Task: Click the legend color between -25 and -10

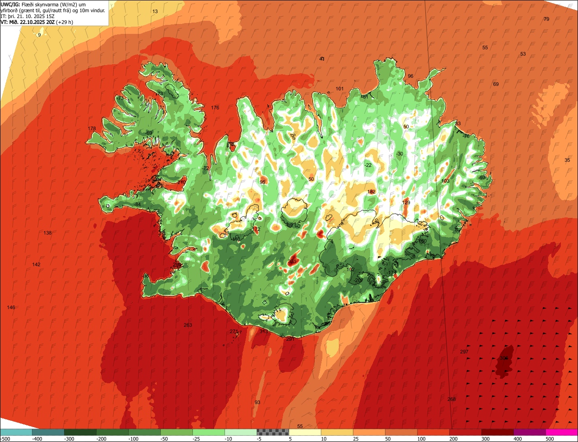Action: (x=209, y=432)
